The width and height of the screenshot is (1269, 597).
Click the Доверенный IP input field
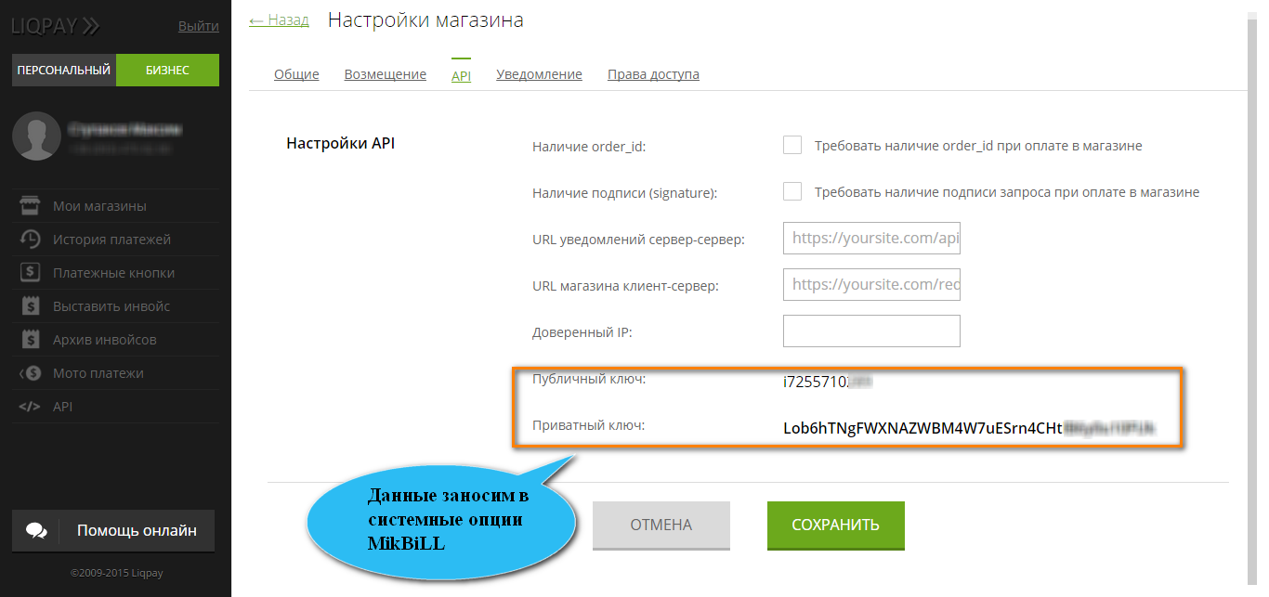coord(871,331)
